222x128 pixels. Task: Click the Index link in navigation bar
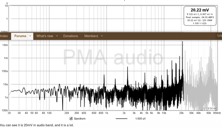4,36
